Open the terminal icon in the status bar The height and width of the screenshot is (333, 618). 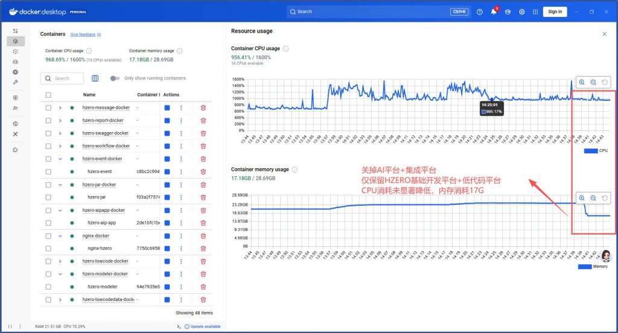pyautogui.click(x=179, y=326)
